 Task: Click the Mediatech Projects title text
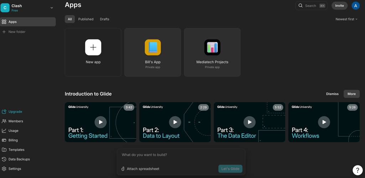(x=212, y=62)
